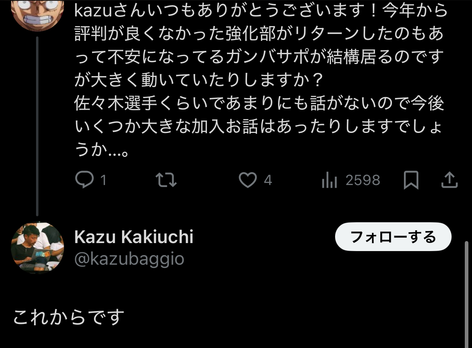Viewport: 472px width, 348px height.
Task: Open view analytics bar chart icon
Action: tap(329, 180)
